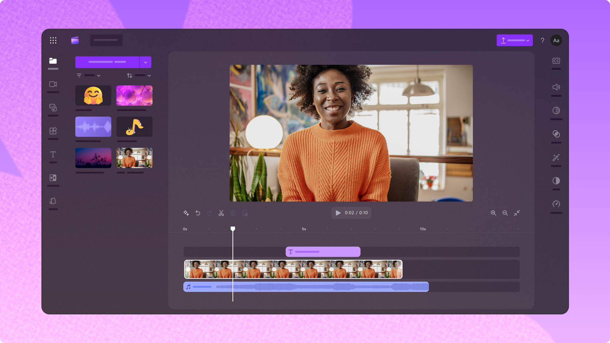Image resolution: width=610 pixels, height=343 pixels.
Task: Open the filter dropdown in the media panel
Action: tap(89, 75)
